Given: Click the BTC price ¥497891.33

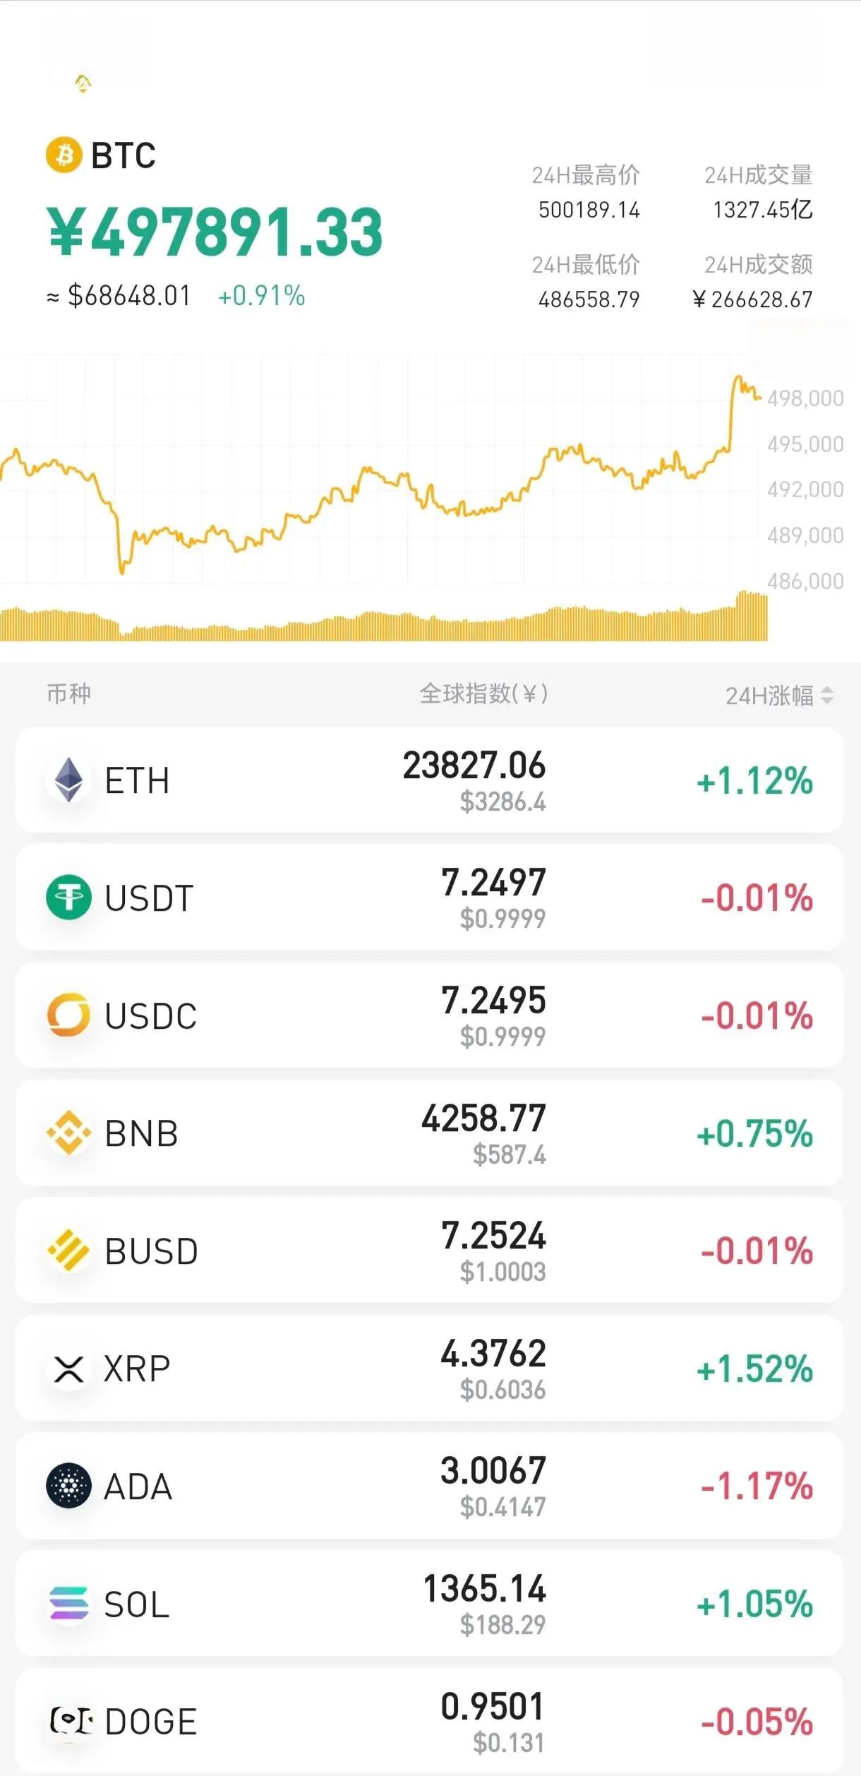Looking at the screenshot, I should click(x=215, y=232).
